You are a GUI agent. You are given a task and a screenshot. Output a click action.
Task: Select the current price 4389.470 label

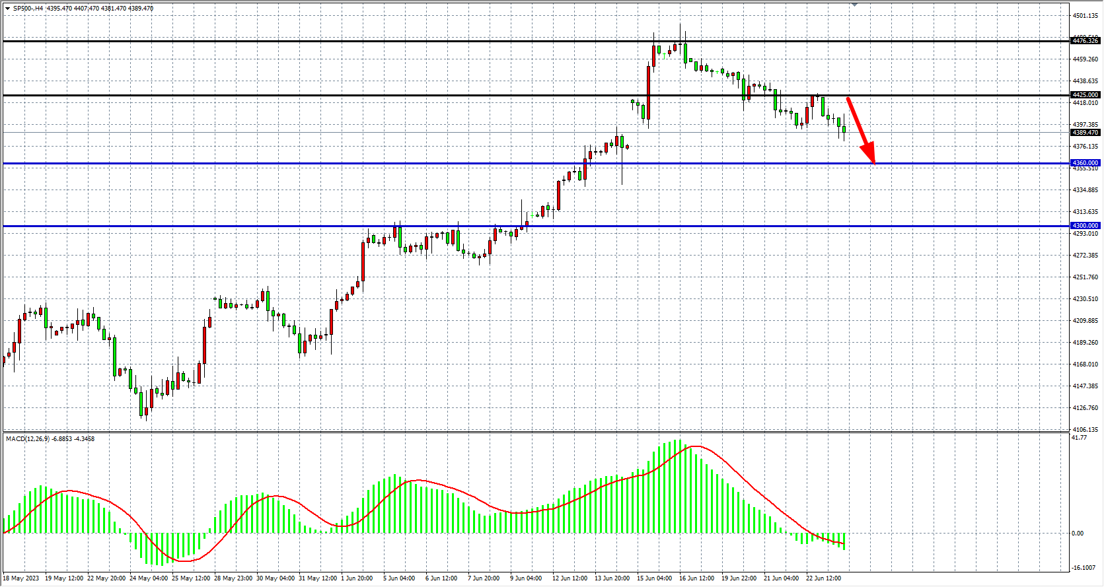(x=1086, y=133)
